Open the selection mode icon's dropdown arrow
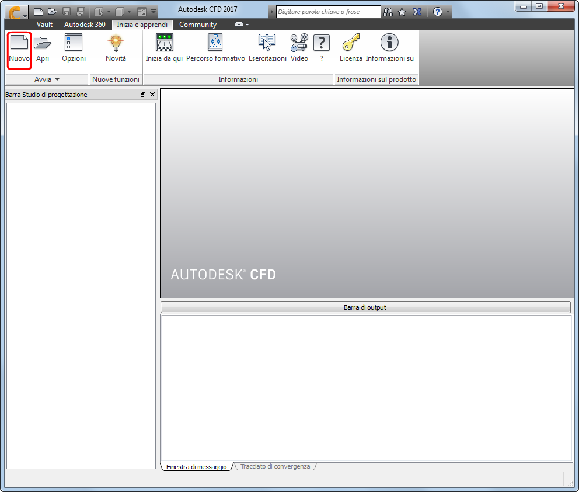 coord(109,12)
